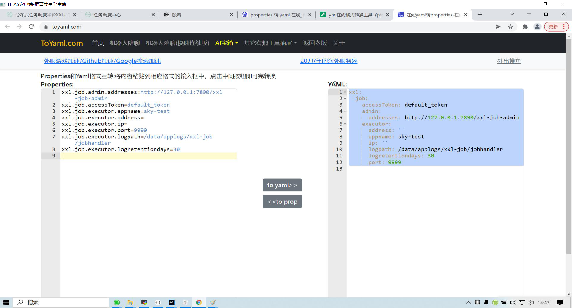The height and width of the screenshot is (308, 572).
Task: Click 'accessToken: default_token' in YAML editor
Action: pos(404,105)
